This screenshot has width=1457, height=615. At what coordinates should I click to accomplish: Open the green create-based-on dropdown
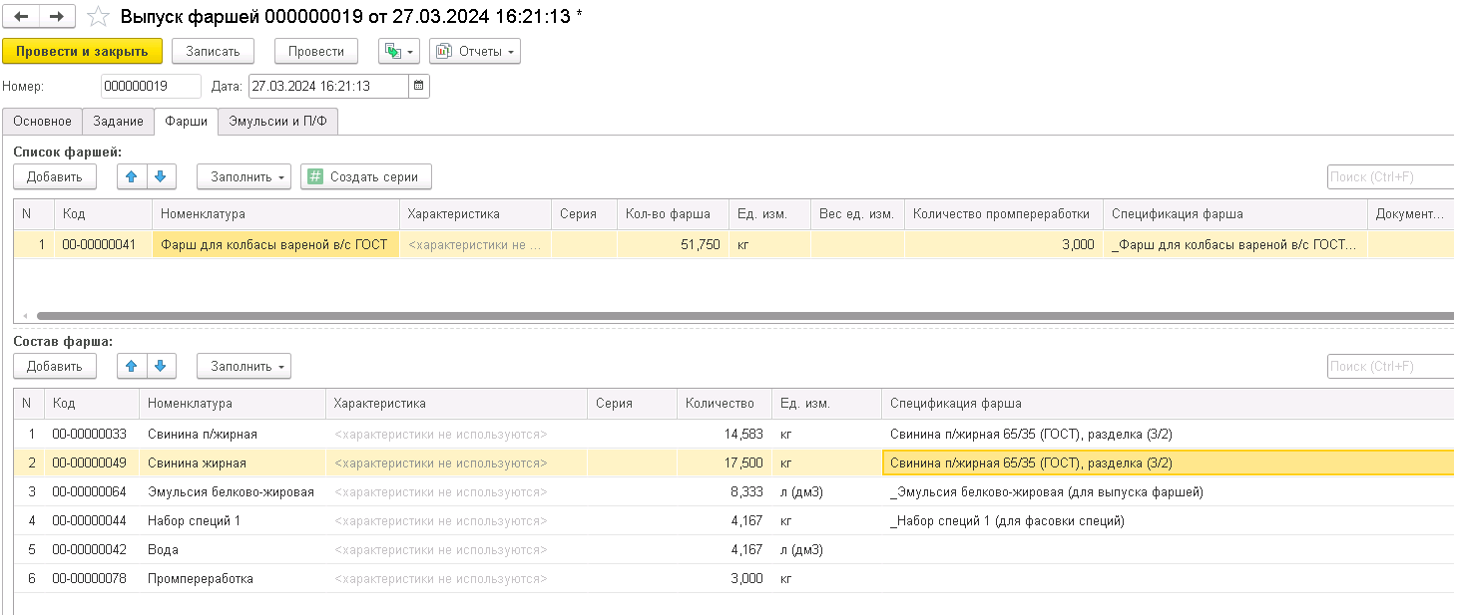coord(398,51)
